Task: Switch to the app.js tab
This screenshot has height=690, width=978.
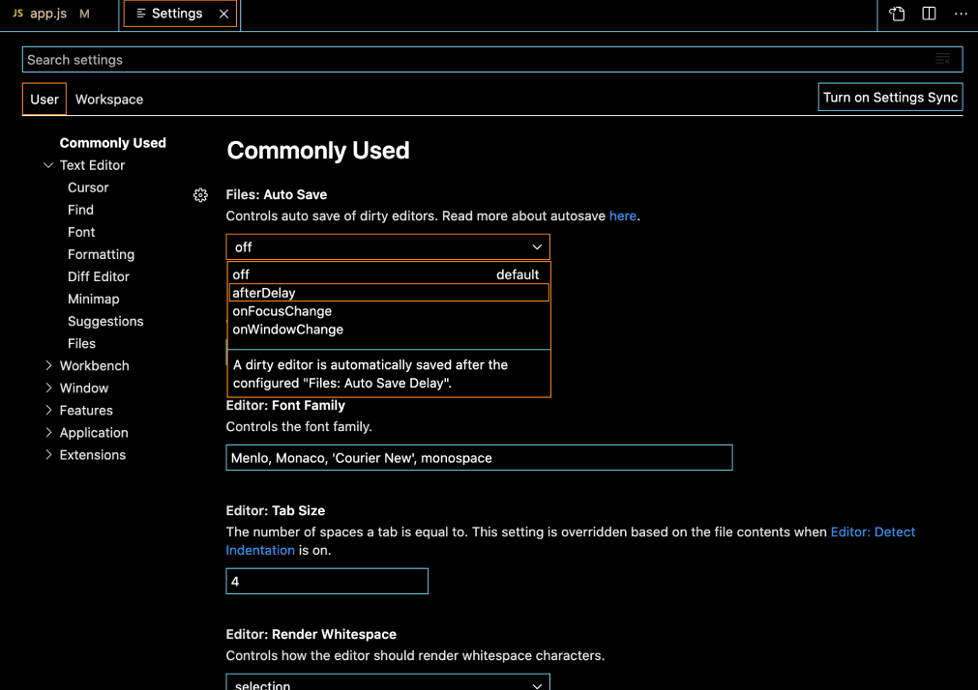Action: [x=48, y=14]
